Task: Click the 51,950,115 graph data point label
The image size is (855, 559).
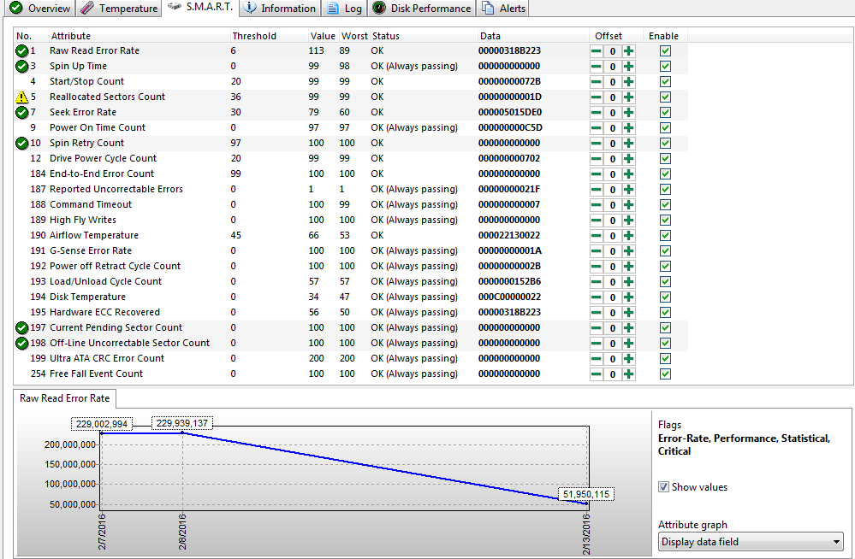Action: [x=586, y=495]
